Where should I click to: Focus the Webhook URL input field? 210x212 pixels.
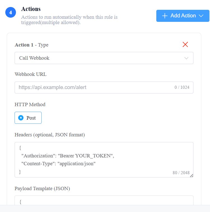[x=104, y=87]
